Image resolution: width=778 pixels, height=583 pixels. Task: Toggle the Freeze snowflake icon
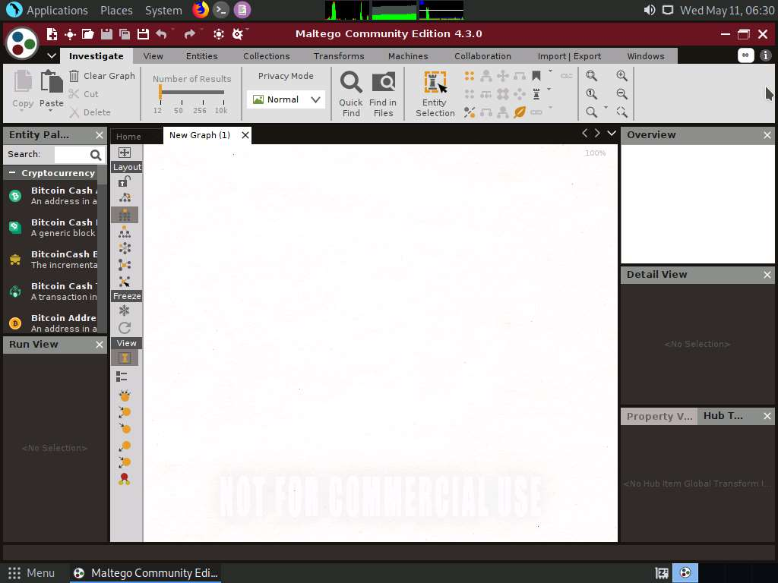point(125,310)
